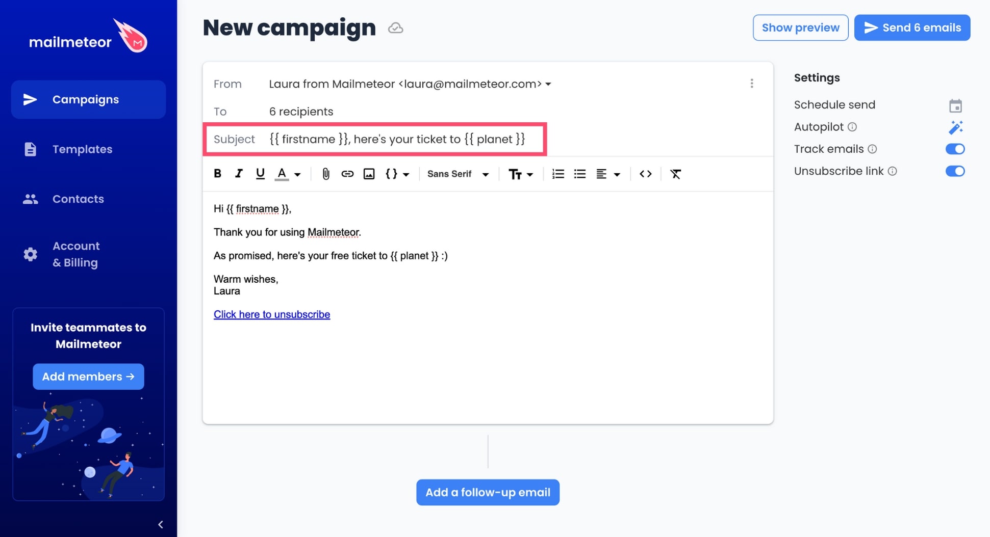Screen dimensions: 990x537
Task: Insert a link using the chain icon
Action: click(x=347, y=174)
